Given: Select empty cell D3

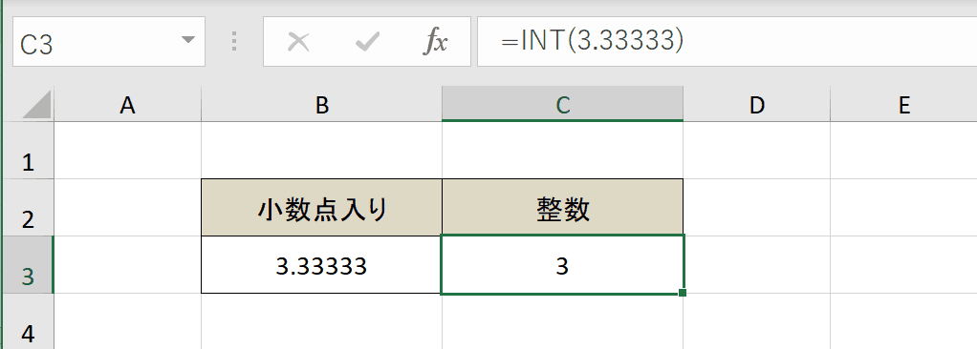Looking at the screenshot, I should pos(756,265).
